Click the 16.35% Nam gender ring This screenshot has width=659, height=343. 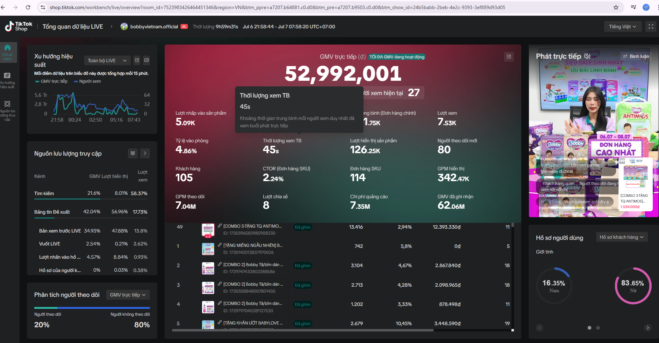554,286
